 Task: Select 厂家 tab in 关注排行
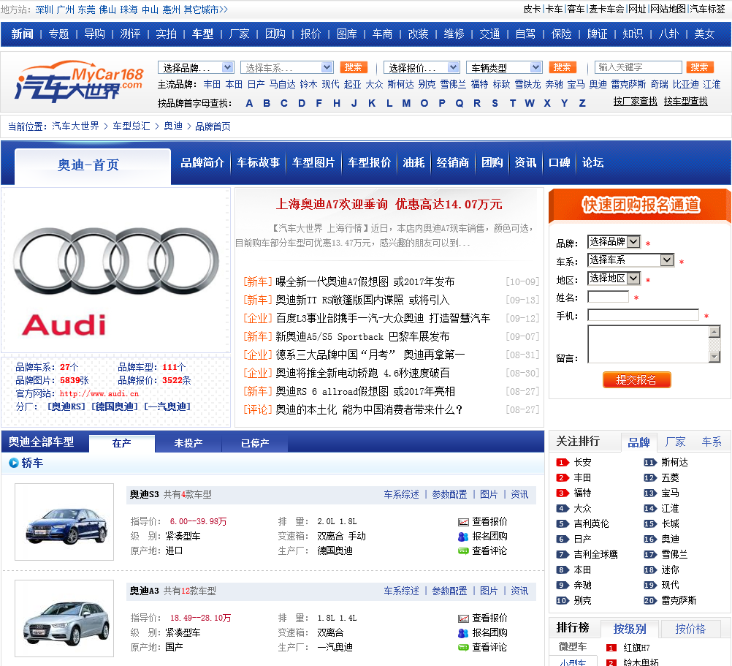pyautogui.click(x=675, y=442)
